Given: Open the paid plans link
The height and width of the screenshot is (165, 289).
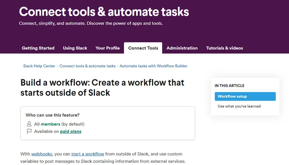Looking at the screenshot, I should coord(70,131).
